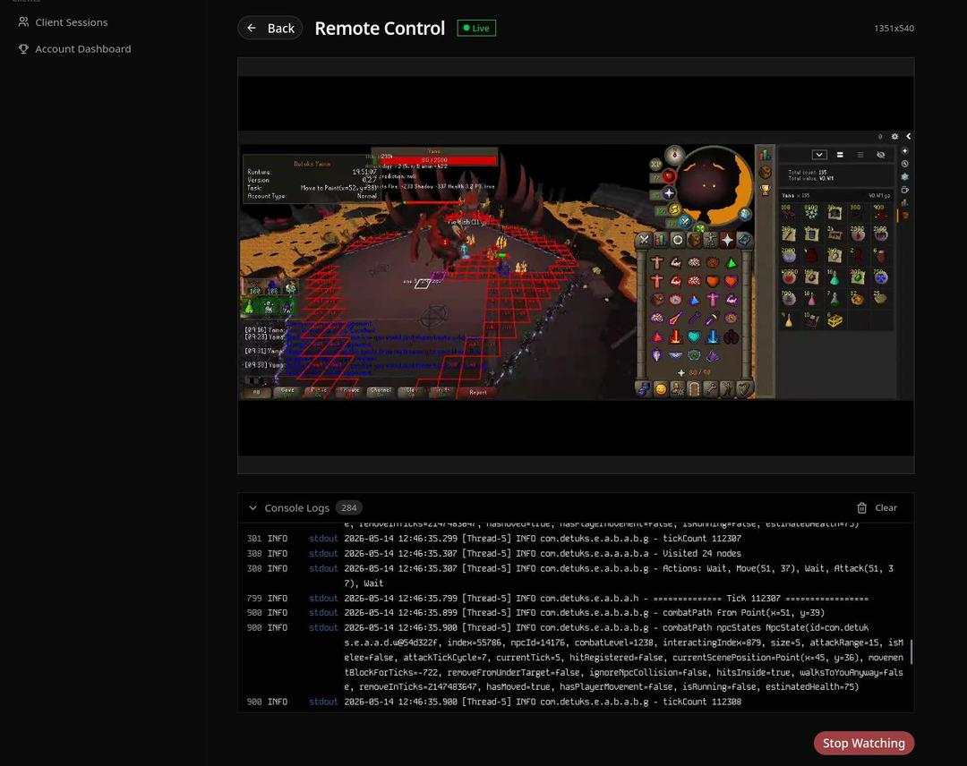
Task: Click the trophy icon beside game panel
Action: [x=766, y=190]
